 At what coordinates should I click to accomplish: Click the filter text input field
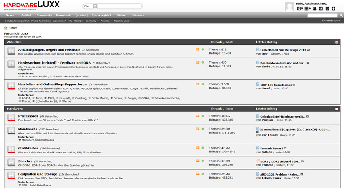tap(120, 6)
